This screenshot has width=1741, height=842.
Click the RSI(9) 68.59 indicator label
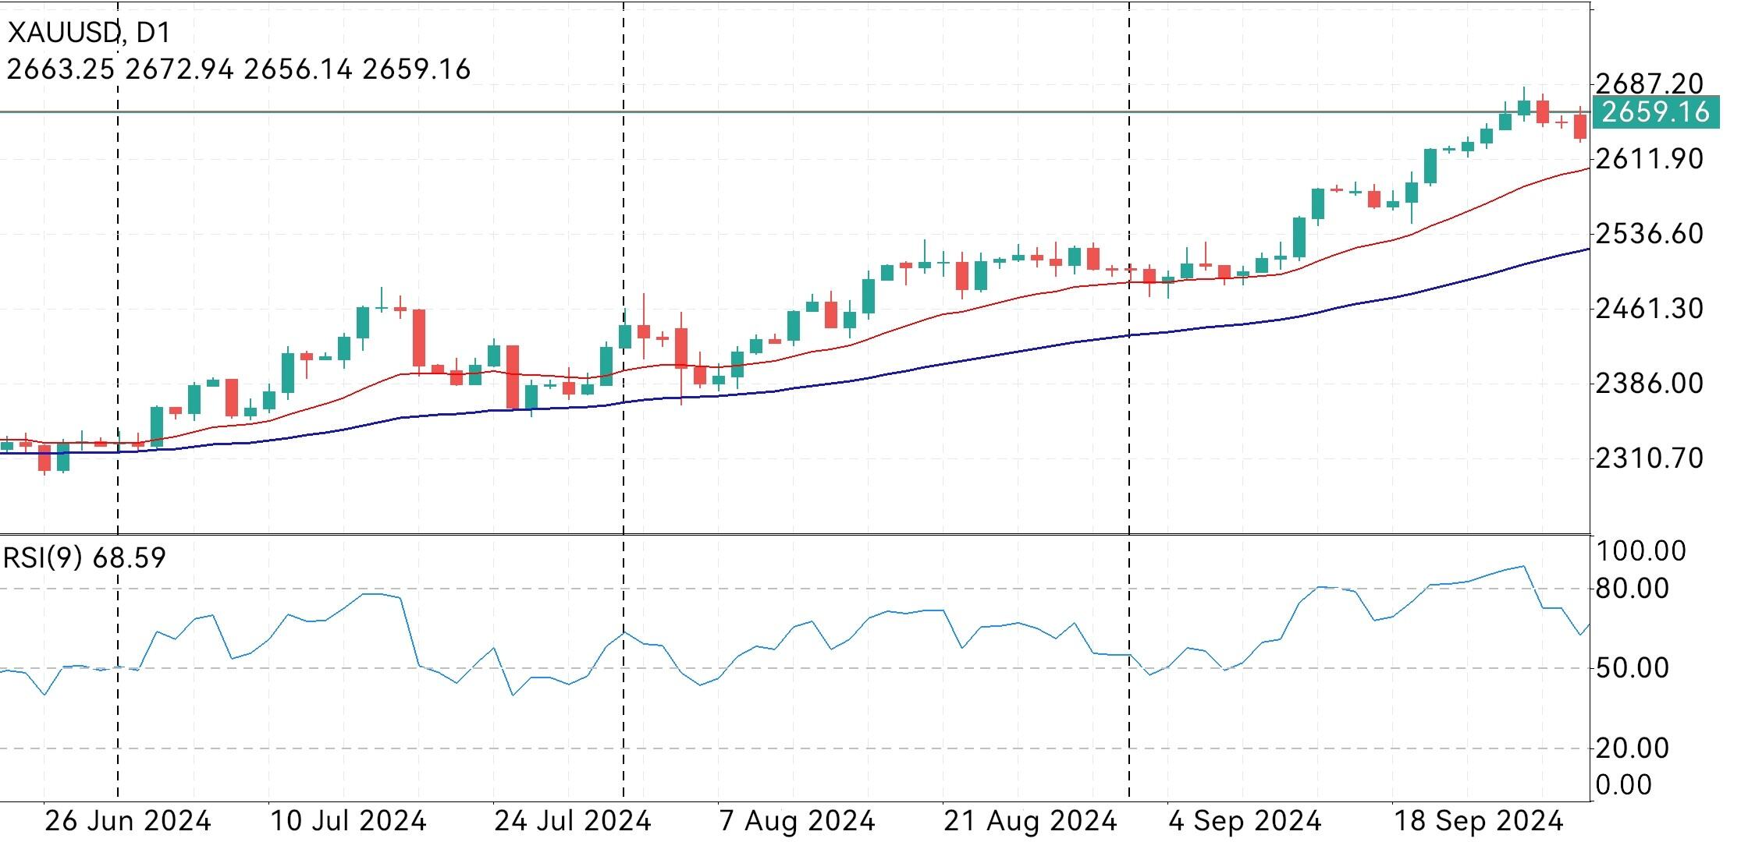(84, 558)
